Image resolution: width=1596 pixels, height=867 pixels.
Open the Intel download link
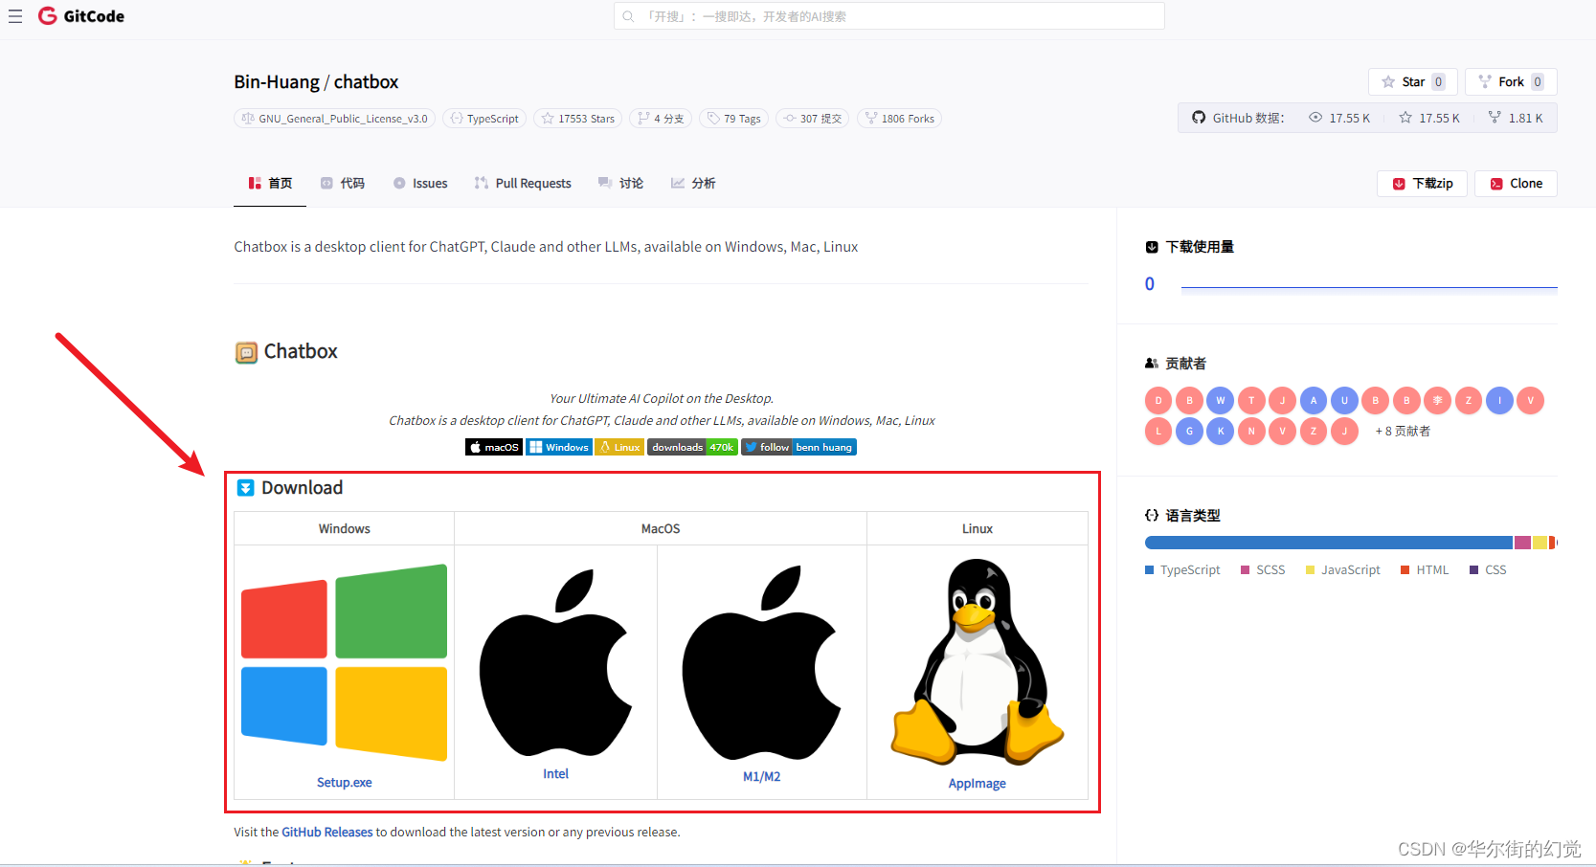click(555, 774)
